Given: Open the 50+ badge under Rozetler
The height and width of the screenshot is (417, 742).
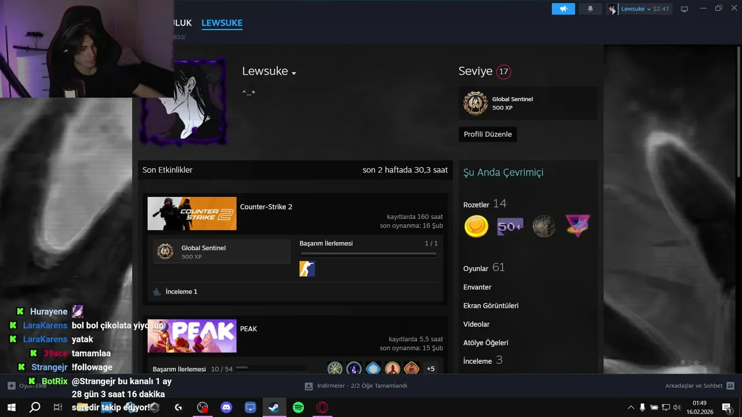Looking at the screenshot, I should tap(510, 226).
